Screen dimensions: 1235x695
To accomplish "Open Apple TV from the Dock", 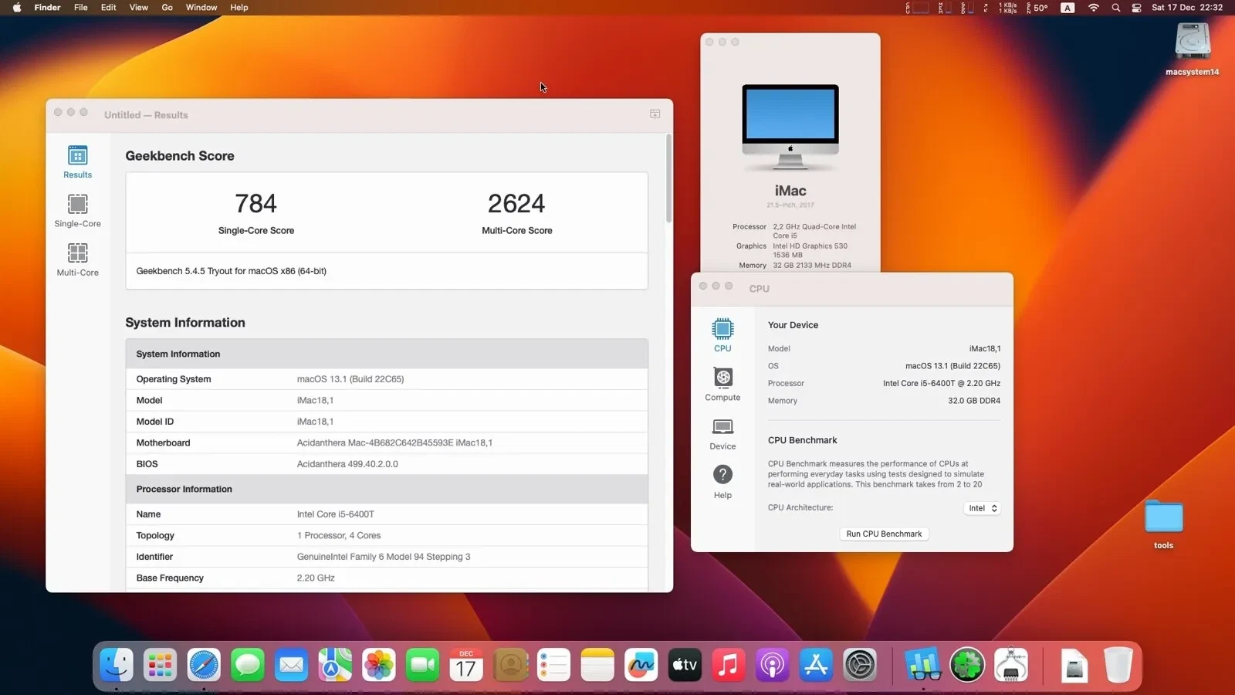I will (685, 664).
